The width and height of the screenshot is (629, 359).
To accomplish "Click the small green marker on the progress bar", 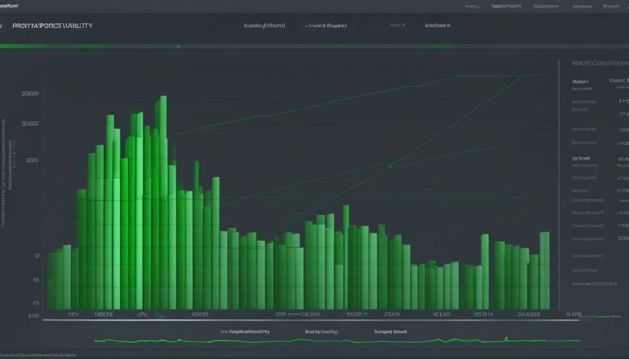I will click(x=178, y=46).
